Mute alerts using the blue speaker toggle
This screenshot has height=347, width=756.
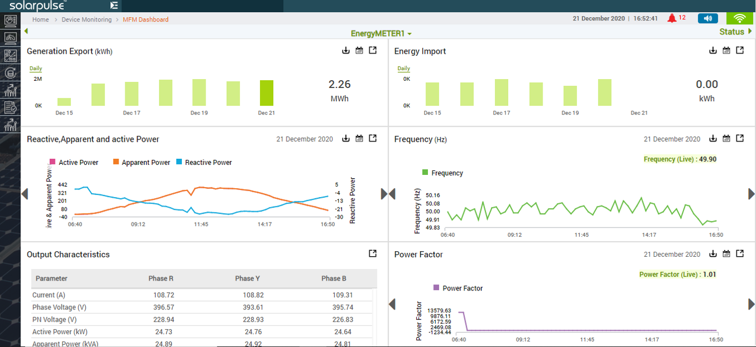(x=708, y=18)
